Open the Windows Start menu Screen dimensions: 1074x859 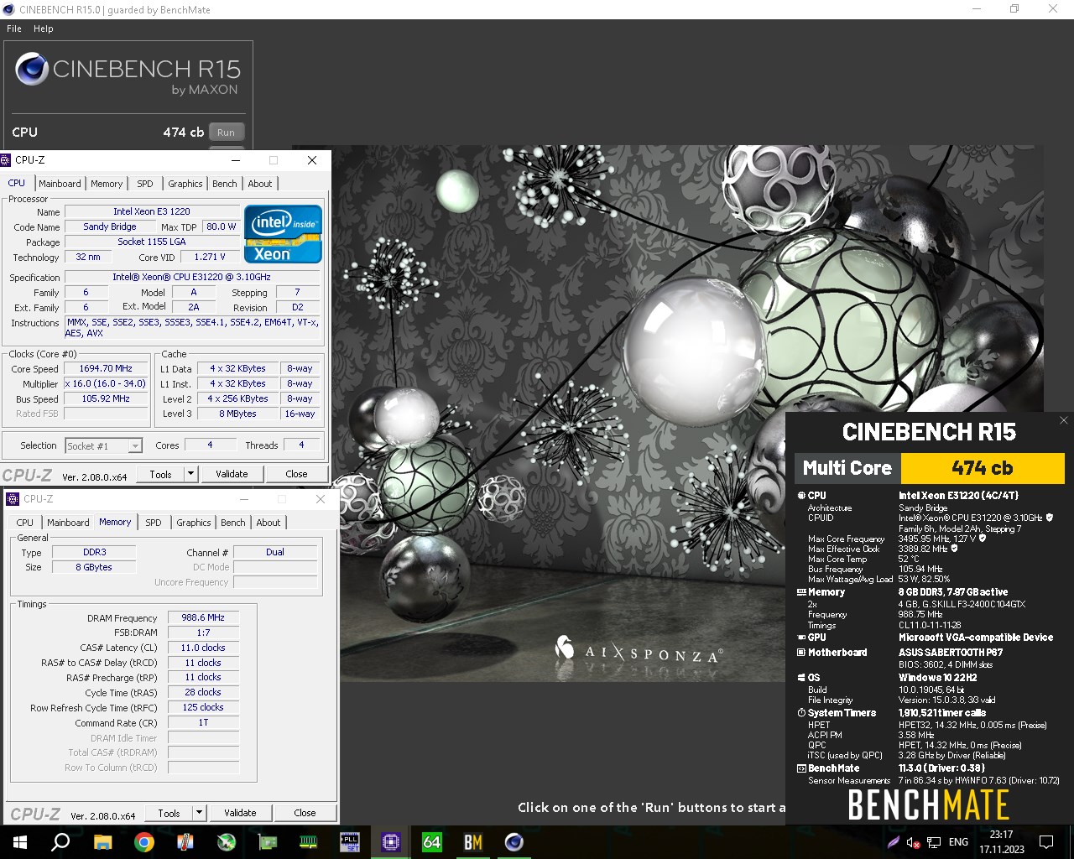(20, 842)
